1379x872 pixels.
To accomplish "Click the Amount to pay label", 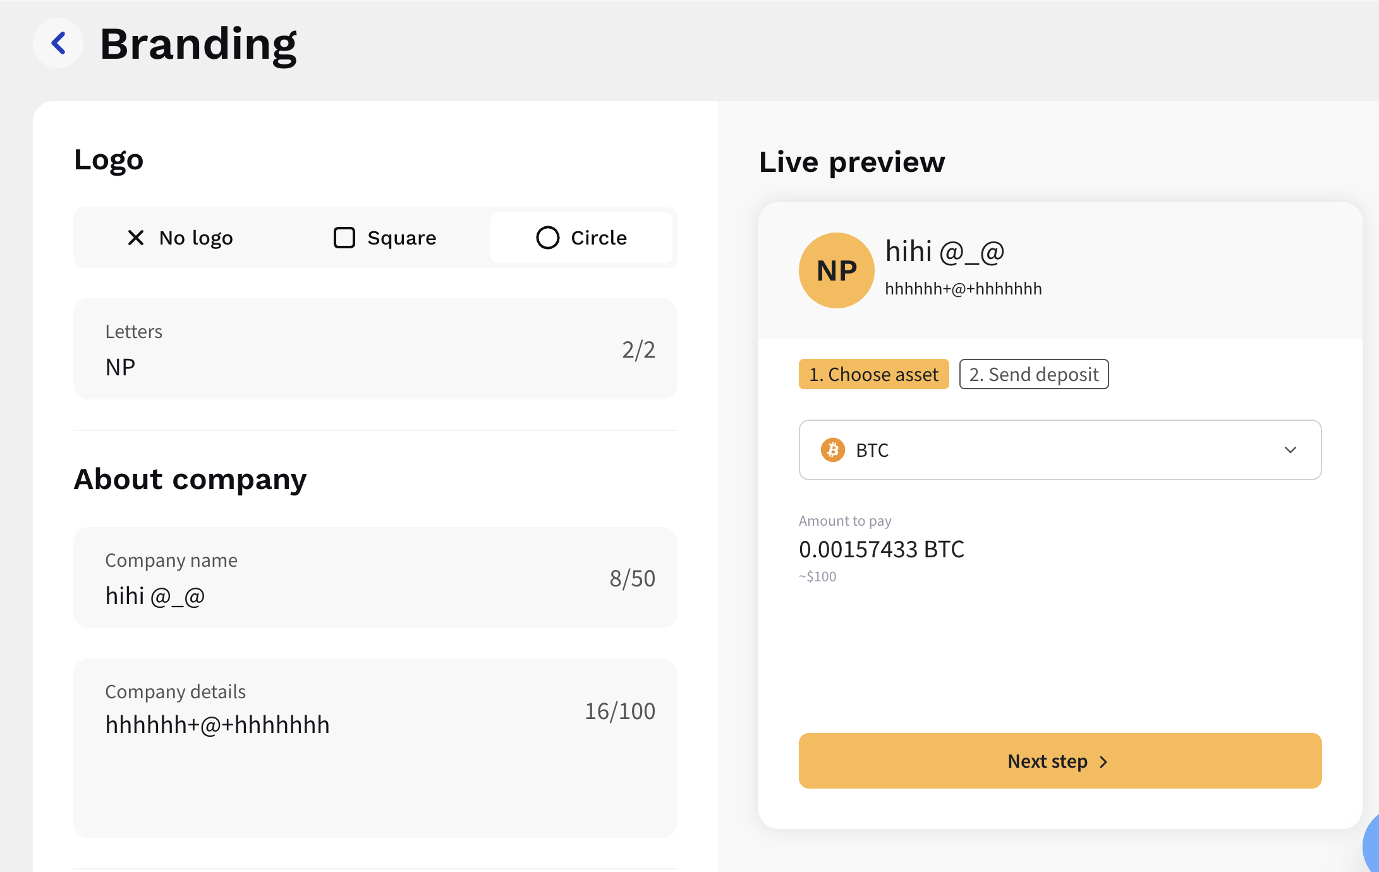I will pyautogui.click(x=845, y=521).
